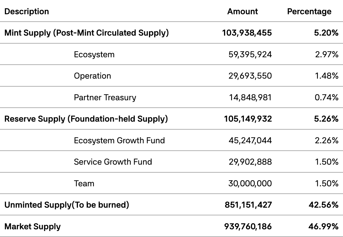Click the 0.74% percentage value

click(326, 97)
